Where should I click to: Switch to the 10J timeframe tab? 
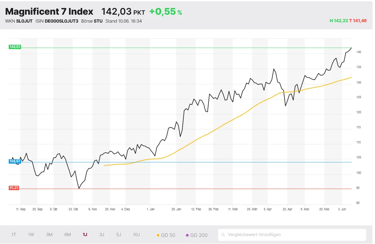pyautogui.click(x=137, y=234)
